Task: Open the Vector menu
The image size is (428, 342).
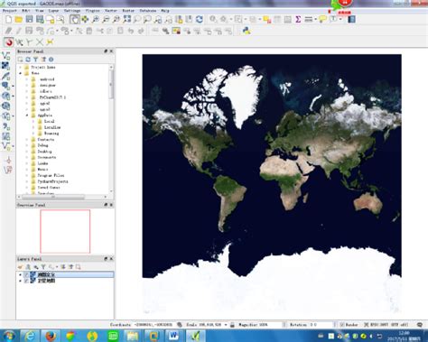Action: (111, 11)
